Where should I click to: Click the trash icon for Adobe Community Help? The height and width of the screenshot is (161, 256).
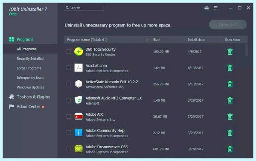pyautogui.click(x=230, y=133)
